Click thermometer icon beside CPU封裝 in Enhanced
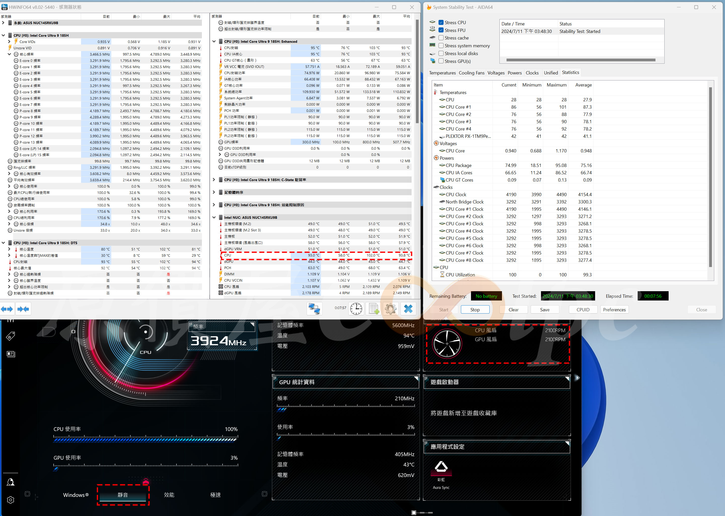This screenshot has width=725, height=516. 221,48
